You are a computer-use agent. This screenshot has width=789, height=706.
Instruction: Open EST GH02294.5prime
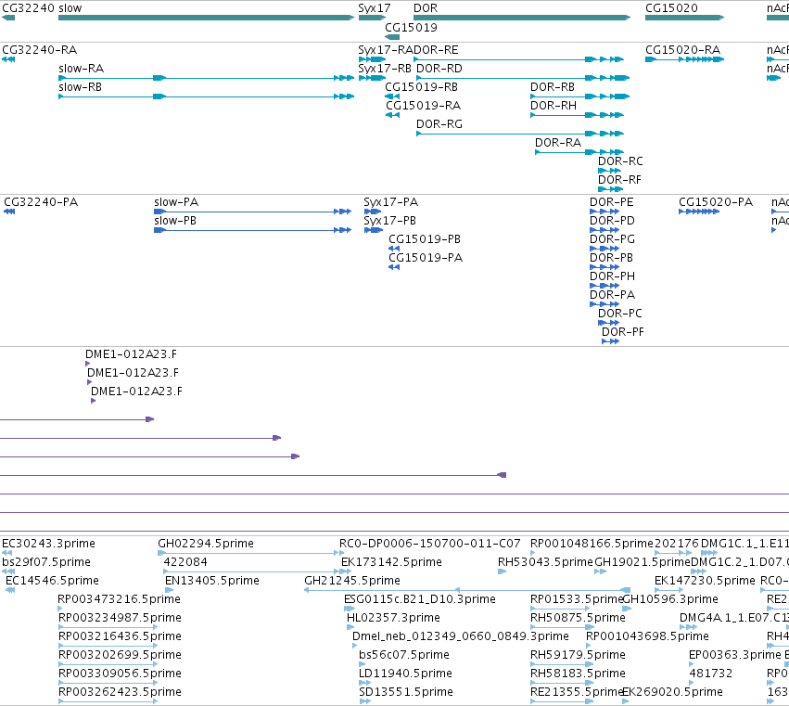pos(206,544)
